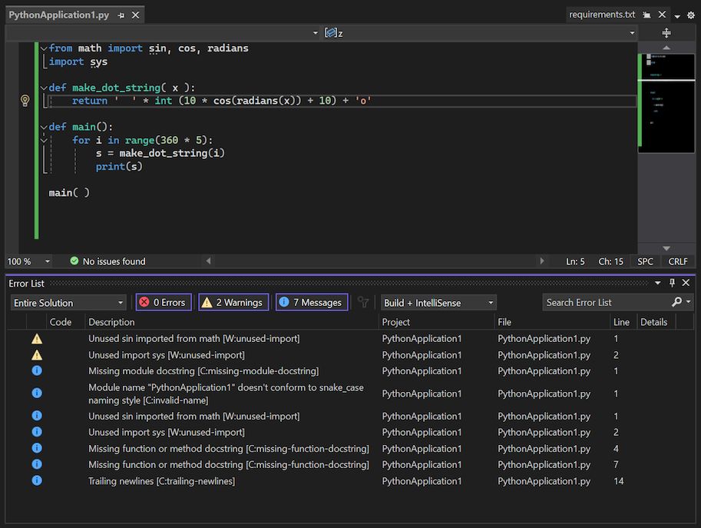Viewport: 701px width, 528px height.
Task: Switch to the requirements.txt tab
Action: 602,14
